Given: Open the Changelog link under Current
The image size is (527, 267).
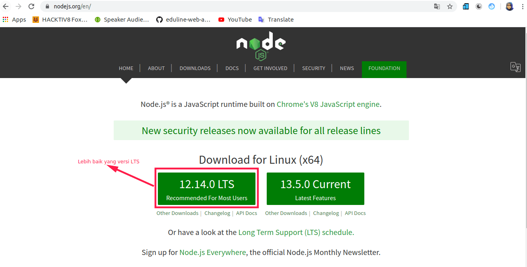Looking at the screenshot, I should pos(326,213).
